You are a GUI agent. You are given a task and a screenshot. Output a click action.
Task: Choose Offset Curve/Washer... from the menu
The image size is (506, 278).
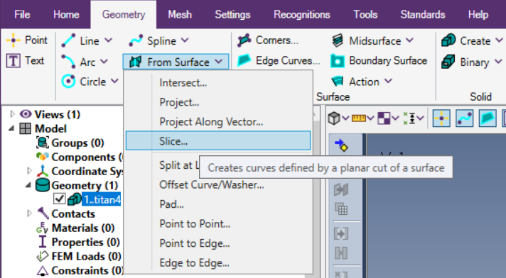click(x=218, y=185)
